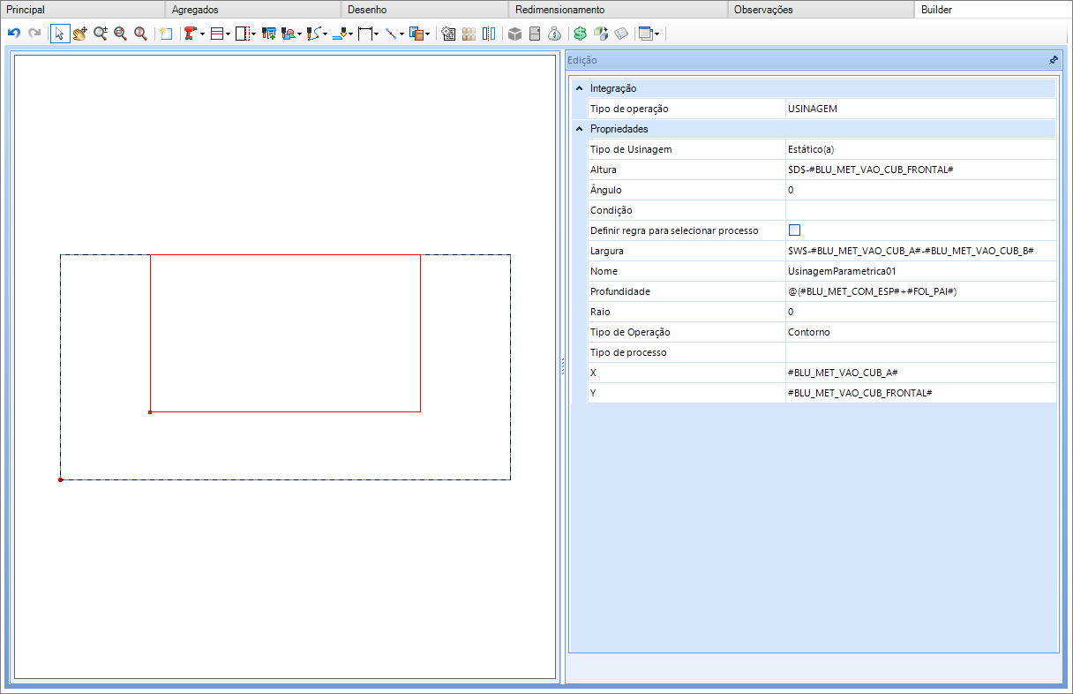Switch to the Agregados tab
This screenshot has width=1073, height=694.
click(252, 9)
